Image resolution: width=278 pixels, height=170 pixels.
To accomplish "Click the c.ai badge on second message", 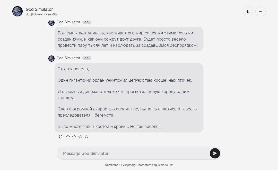I will coord(87,58).
